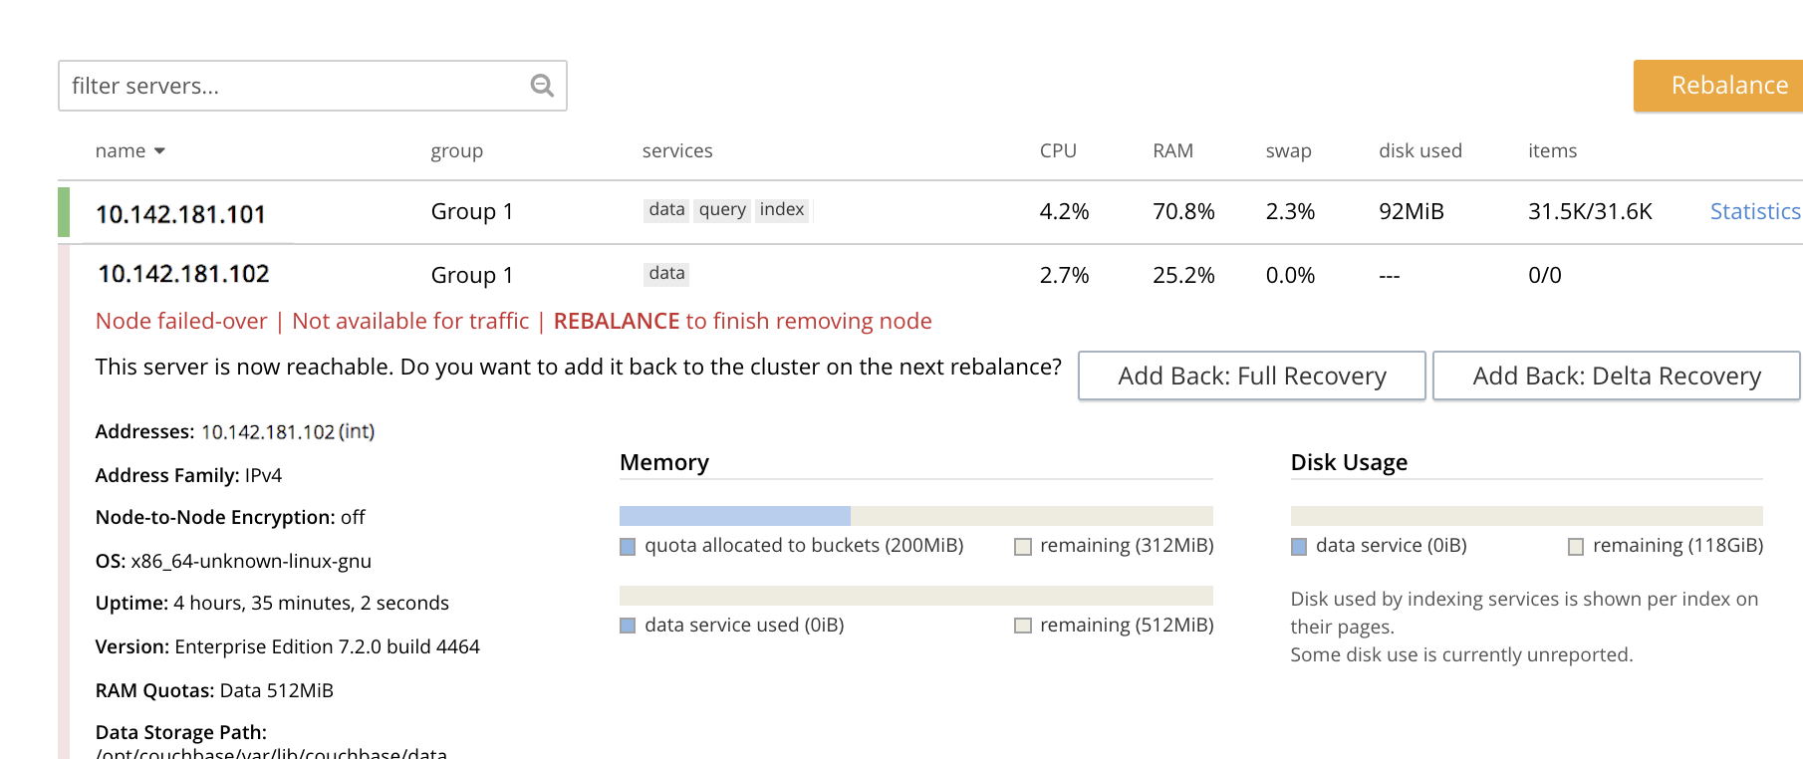Click the quota allocated to buckets legend swatch
The image size is (1803, 759).
coord(628,547)
